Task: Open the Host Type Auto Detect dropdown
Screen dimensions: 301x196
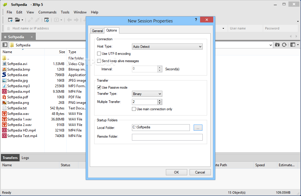Action: pos(167,46)
